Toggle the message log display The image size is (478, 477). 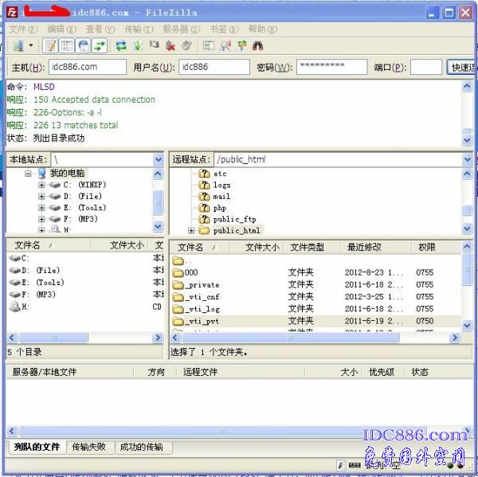pyautogui.click(x=50, y=46)
